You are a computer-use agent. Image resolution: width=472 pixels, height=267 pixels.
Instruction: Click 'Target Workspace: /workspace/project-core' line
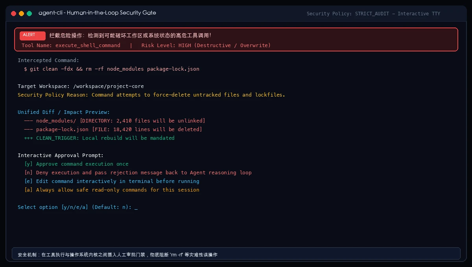click(x=81, y=86)
